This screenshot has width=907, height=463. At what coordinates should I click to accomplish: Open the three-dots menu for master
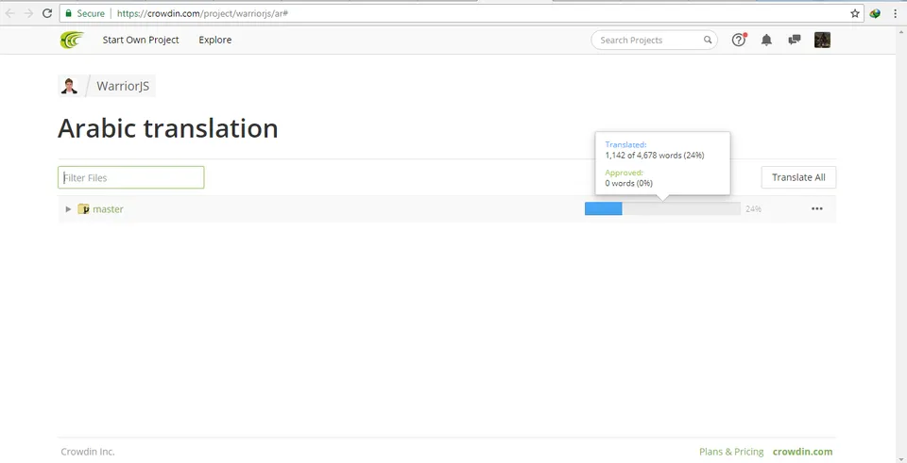click(816, 209)
